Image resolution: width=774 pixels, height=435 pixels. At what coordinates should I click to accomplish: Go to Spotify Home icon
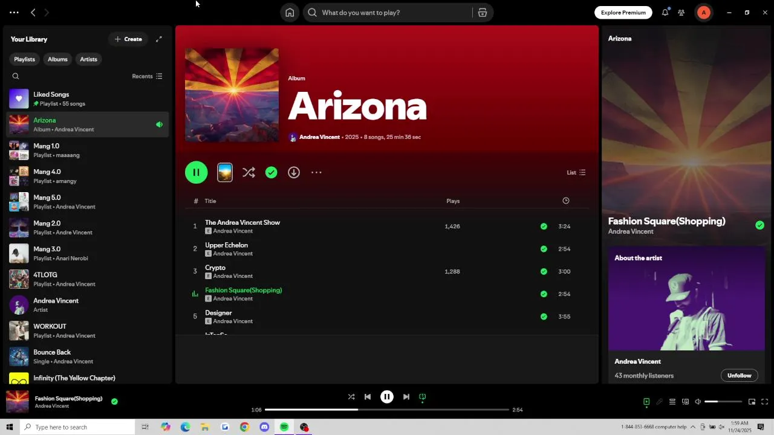[x=290, y=13]
